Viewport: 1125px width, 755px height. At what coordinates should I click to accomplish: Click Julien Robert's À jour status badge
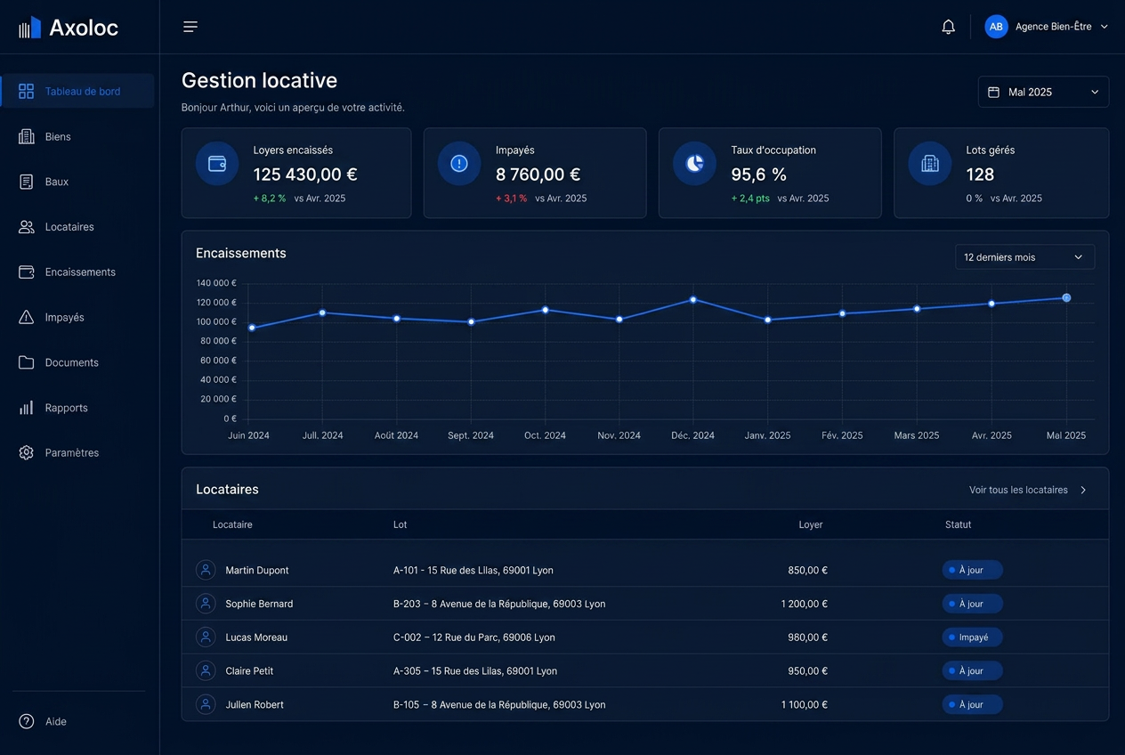pos(972,704)
